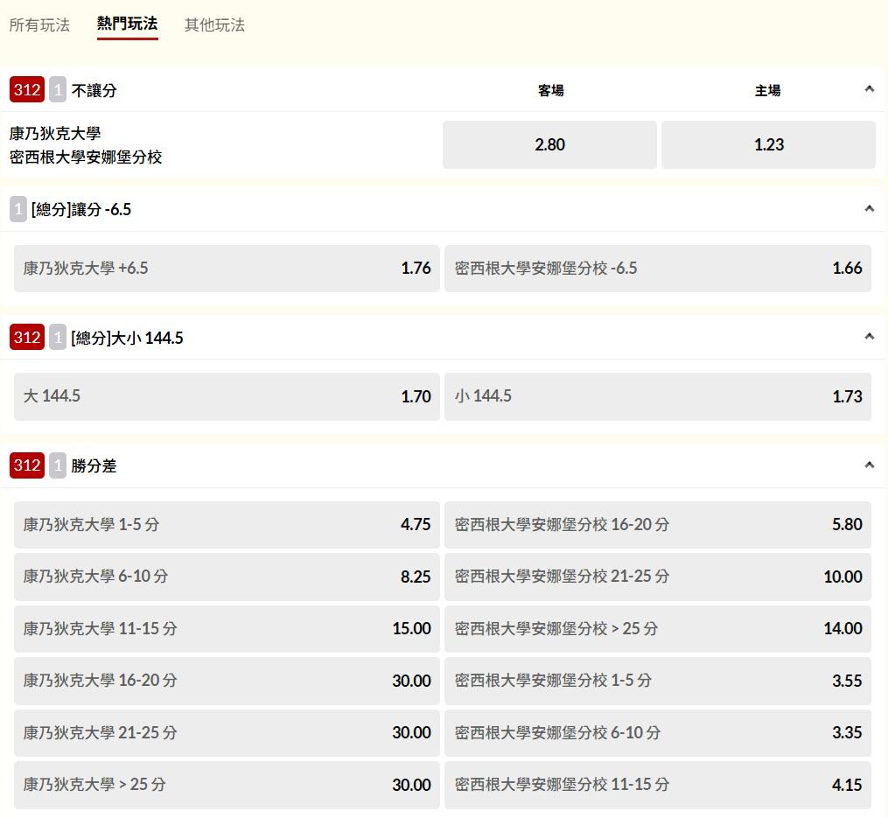This screenshot has height=818, width=888.
Task: Select the 熱門玩法 tab
Action: coord(127,24)
